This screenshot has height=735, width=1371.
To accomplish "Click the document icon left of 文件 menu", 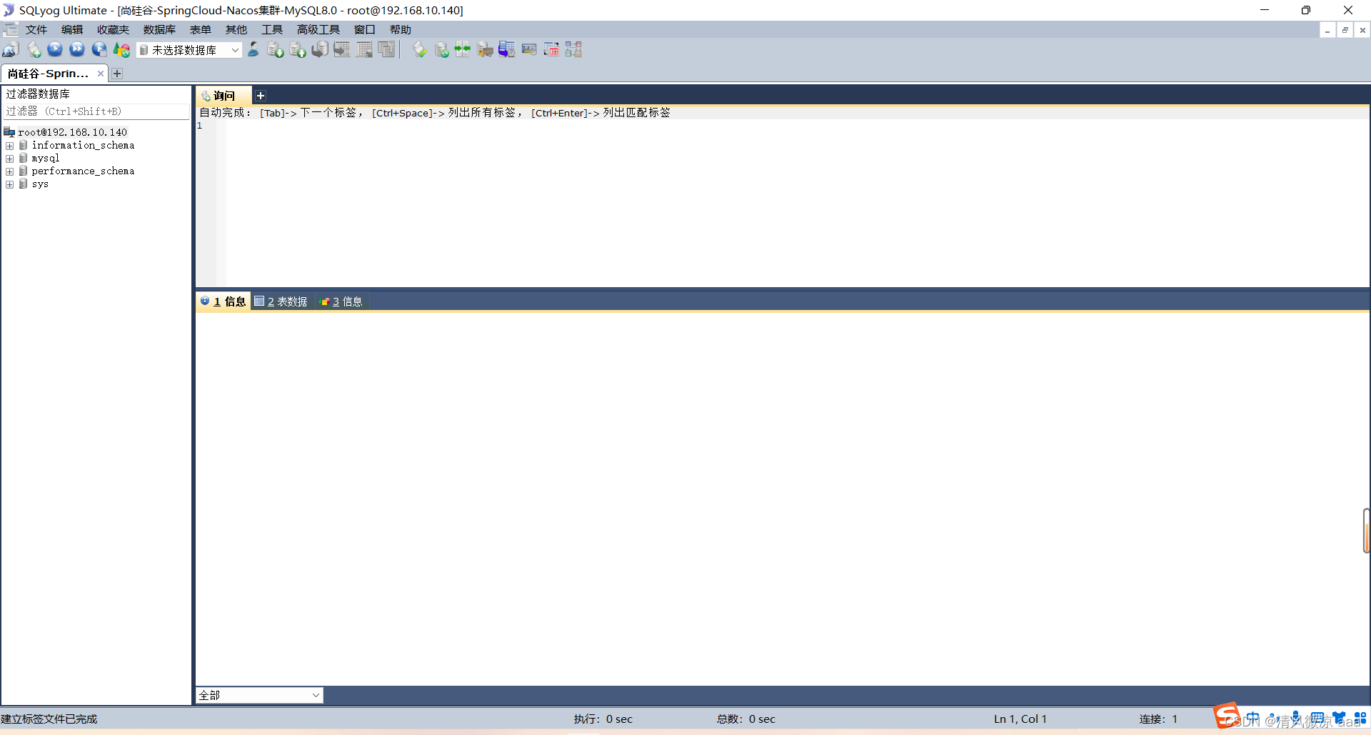I will (x=11, y=29).
